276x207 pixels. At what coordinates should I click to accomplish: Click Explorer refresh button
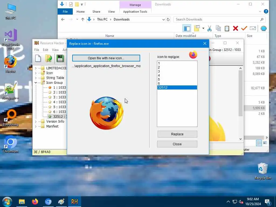click(x=168, y=19)
